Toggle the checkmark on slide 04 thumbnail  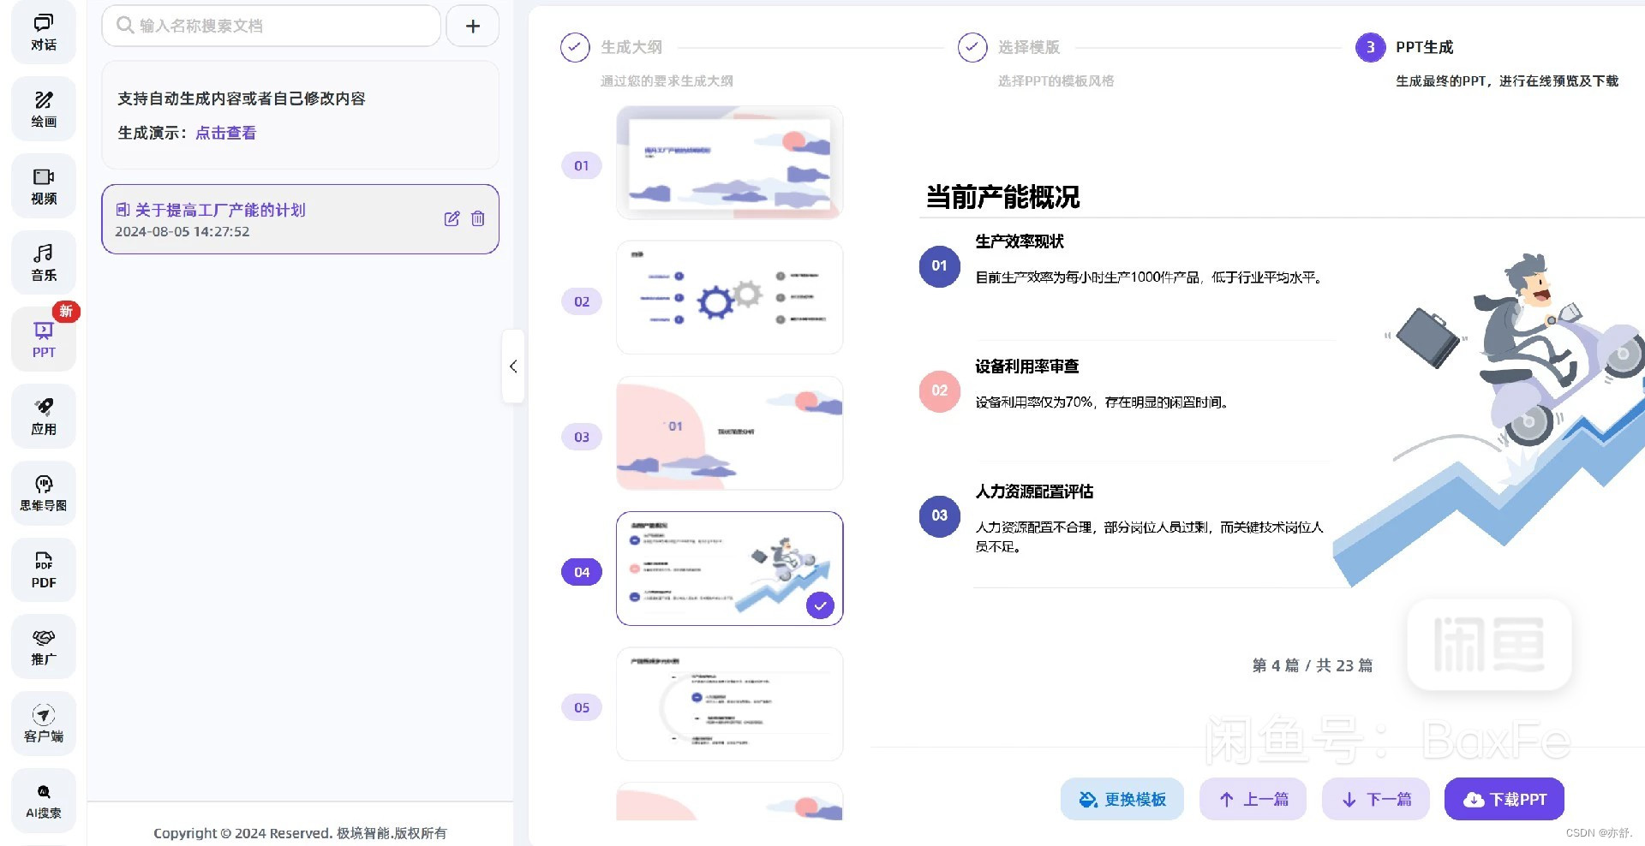[820, 605]
